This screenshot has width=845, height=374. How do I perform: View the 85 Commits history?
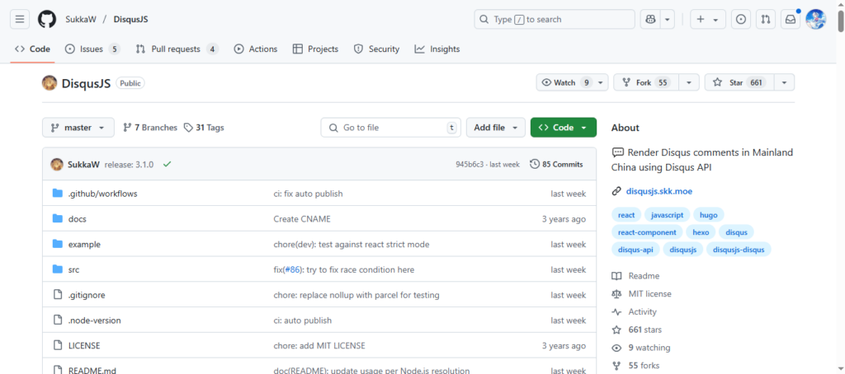coord(556,164)
